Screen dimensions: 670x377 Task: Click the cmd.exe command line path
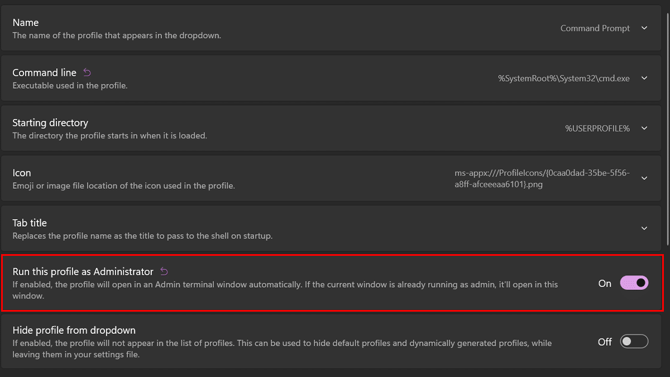563,79
